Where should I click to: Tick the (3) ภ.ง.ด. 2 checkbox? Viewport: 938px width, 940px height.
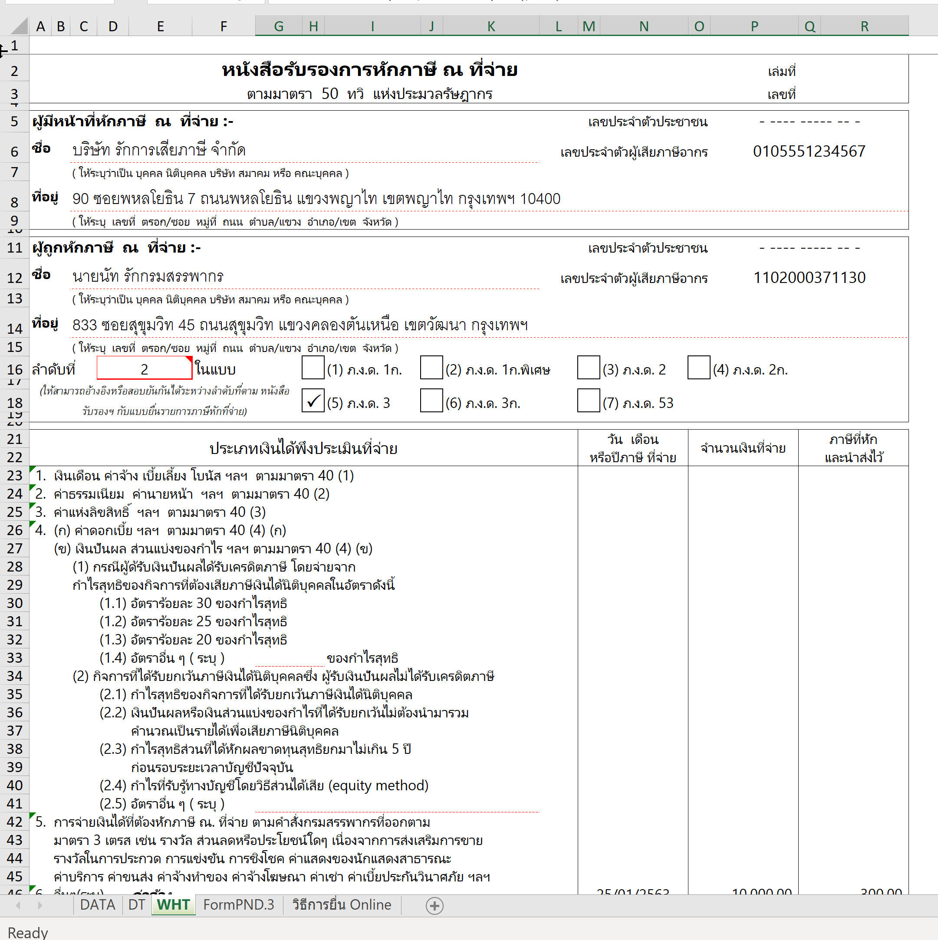click(x=588, y=367)
